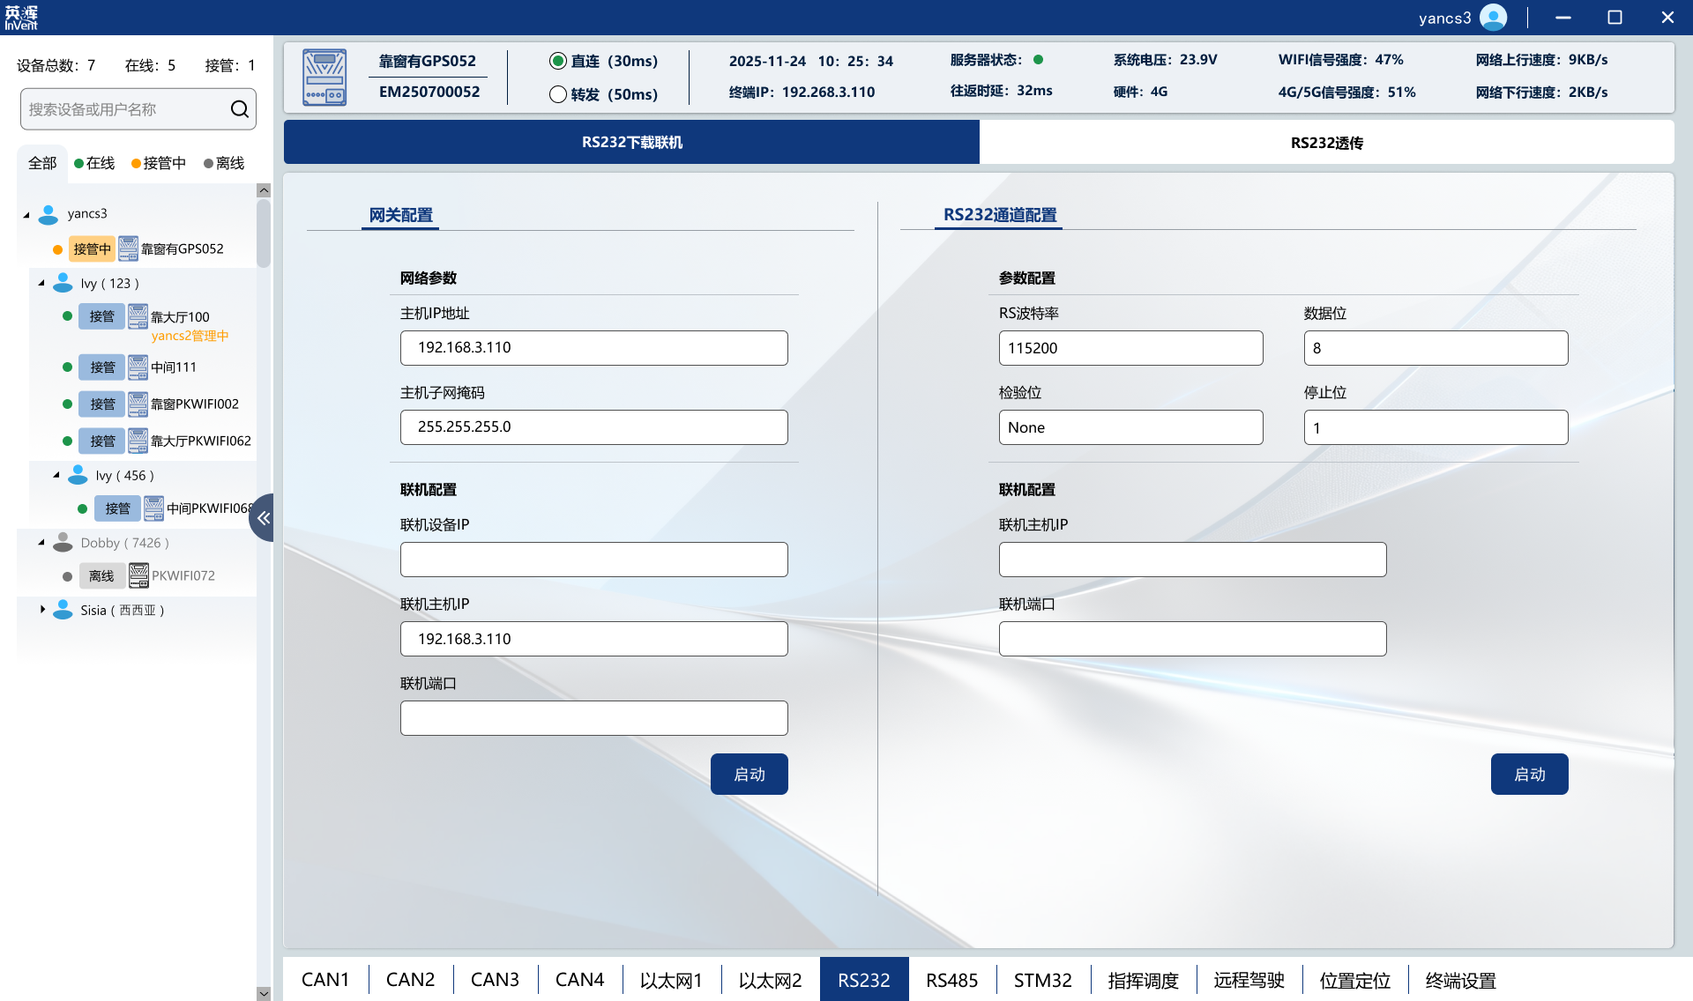Click the search magnifier icon in the sidebar

point(239,108)
